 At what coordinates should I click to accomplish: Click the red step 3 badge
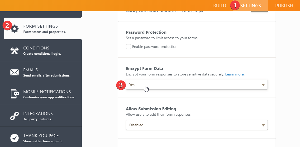pos(121,85)
